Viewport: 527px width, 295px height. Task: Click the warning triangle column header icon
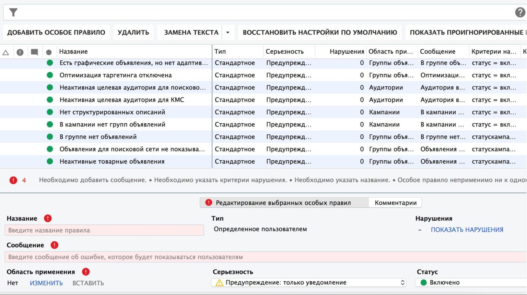(5, 52)
